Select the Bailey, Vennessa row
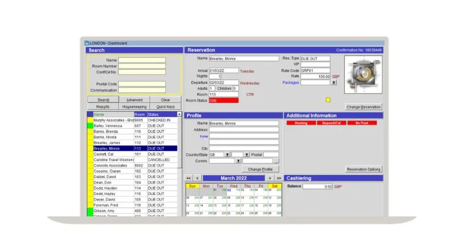464x252 pixels. coord(132,125)
